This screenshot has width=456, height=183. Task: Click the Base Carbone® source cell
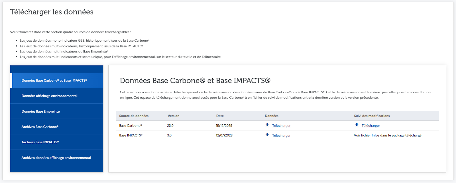click(x=131, y=125)
